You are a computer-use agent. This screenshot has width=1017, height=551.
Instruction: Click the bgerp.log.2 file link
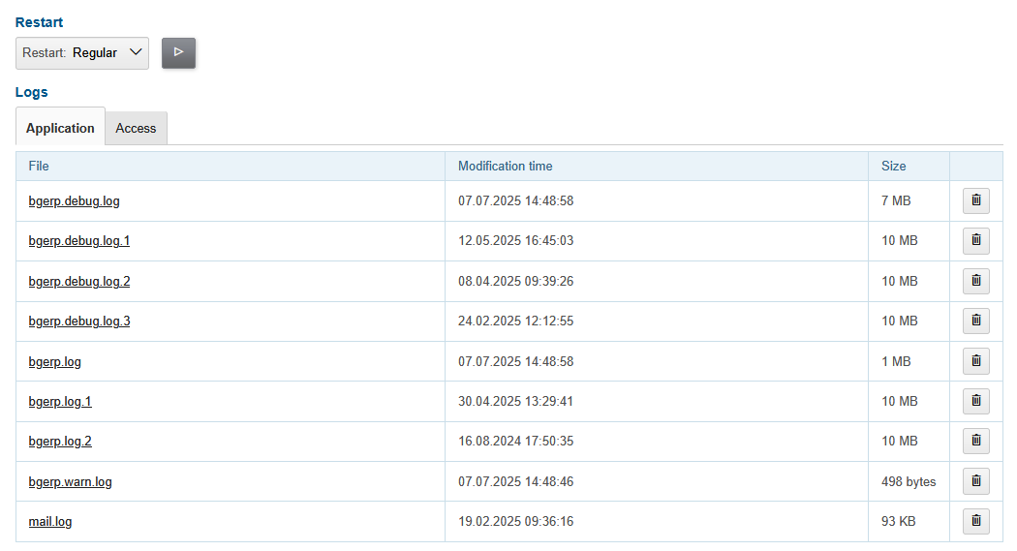tap(60, 442)
